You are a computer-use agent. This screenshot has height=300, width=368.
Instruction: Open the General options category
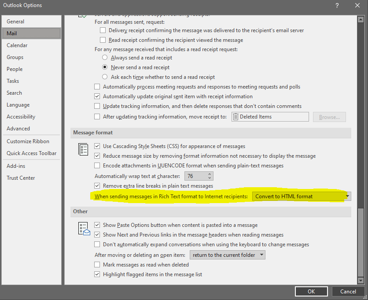pos(31,22)
